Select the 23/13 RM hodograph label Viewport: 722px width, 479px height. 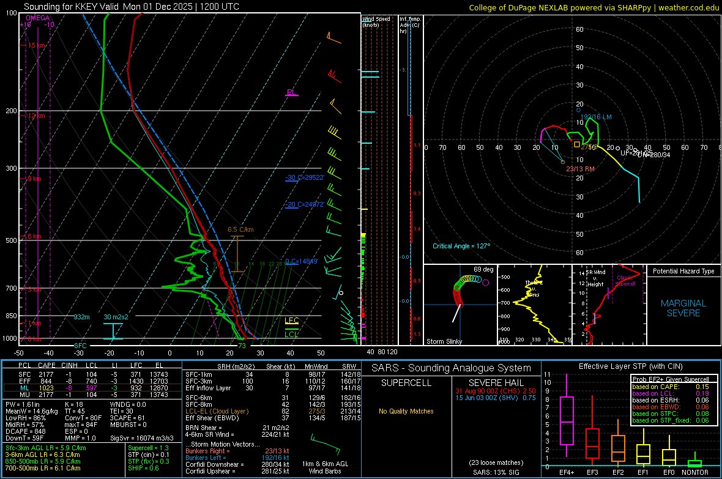(x=580, y=169)
